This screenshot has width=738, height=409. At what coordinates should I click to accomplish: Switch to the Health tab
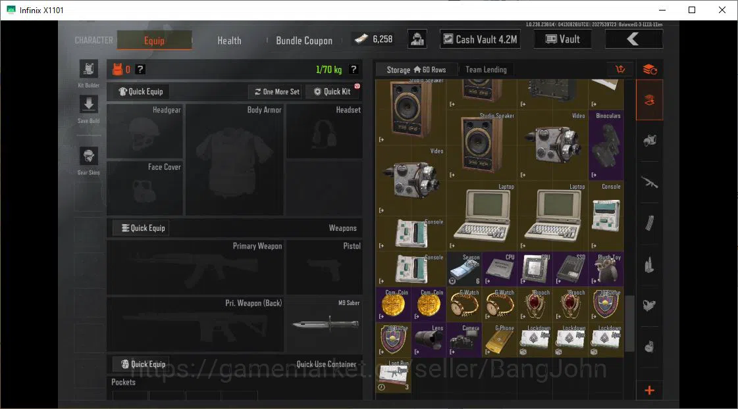tap(229, 40)
